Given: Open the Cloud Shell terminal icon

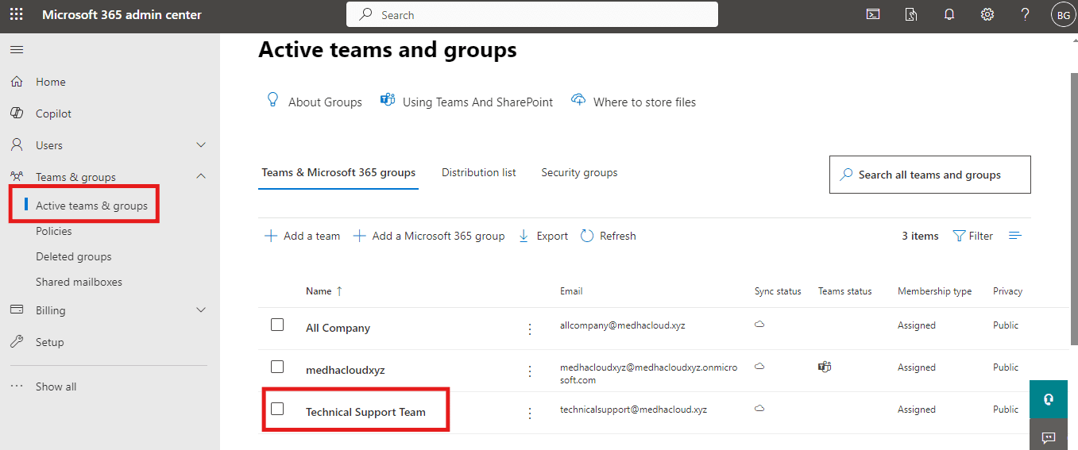Looking at the screenshot, I should click(873, 14).
